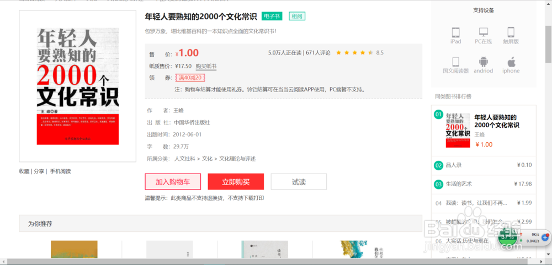The image size is (552, 265).
Task: Open 文化理论与评述 category link
Action: click(x=237, y=159)
